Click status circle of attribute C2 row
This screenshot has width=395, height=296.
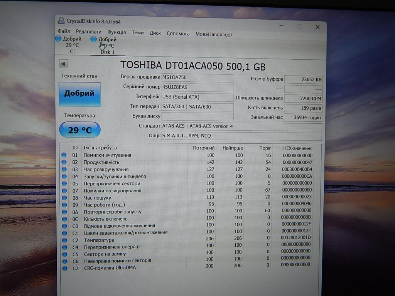(x=64, y=240)
